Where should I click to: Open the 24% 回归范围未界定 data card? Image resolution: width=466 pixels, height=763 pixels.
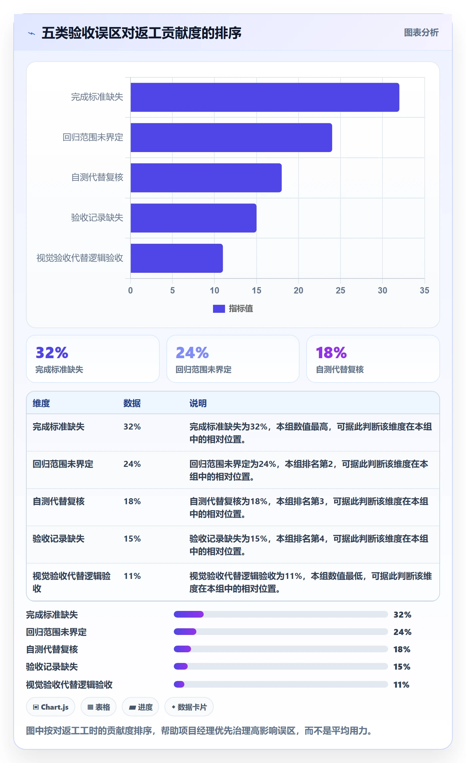[x=233, y=359]
